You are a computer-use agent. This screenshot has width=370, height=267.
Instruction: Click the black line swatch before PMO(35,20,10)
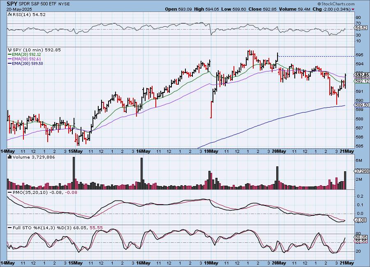[x=10, y=193]
